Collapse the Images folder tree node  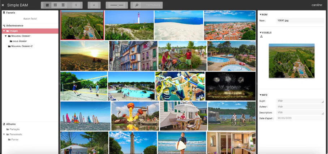(x=4, y=31)
